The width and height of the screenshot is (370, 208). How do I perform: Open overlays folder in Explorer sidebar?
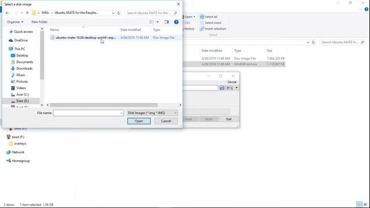(18, 144)
